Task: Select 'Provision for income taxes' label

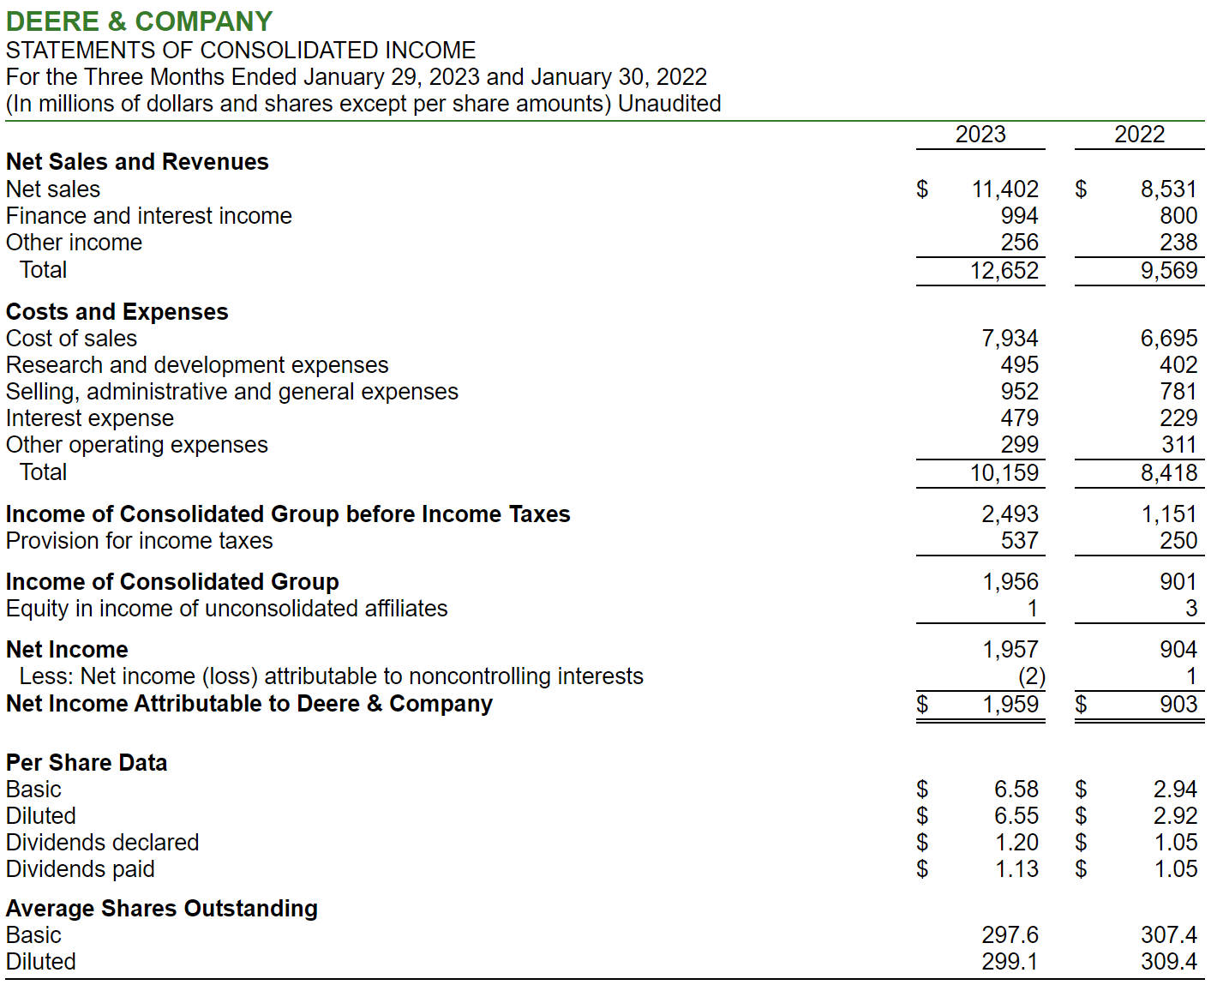Action: coord(140,540)
